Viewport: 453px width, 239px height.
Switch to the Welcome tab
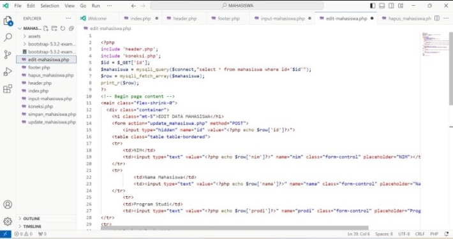(x=97, y=18)
